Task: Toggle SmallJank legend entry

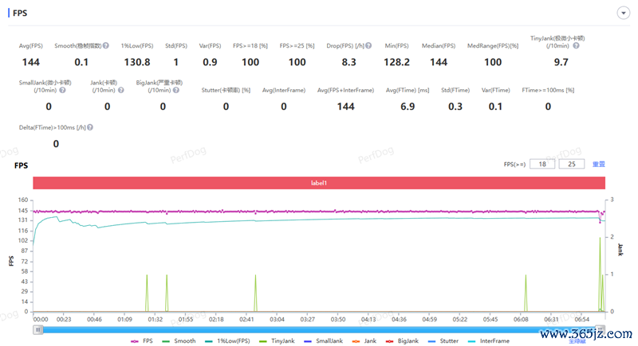Action: 324,341
